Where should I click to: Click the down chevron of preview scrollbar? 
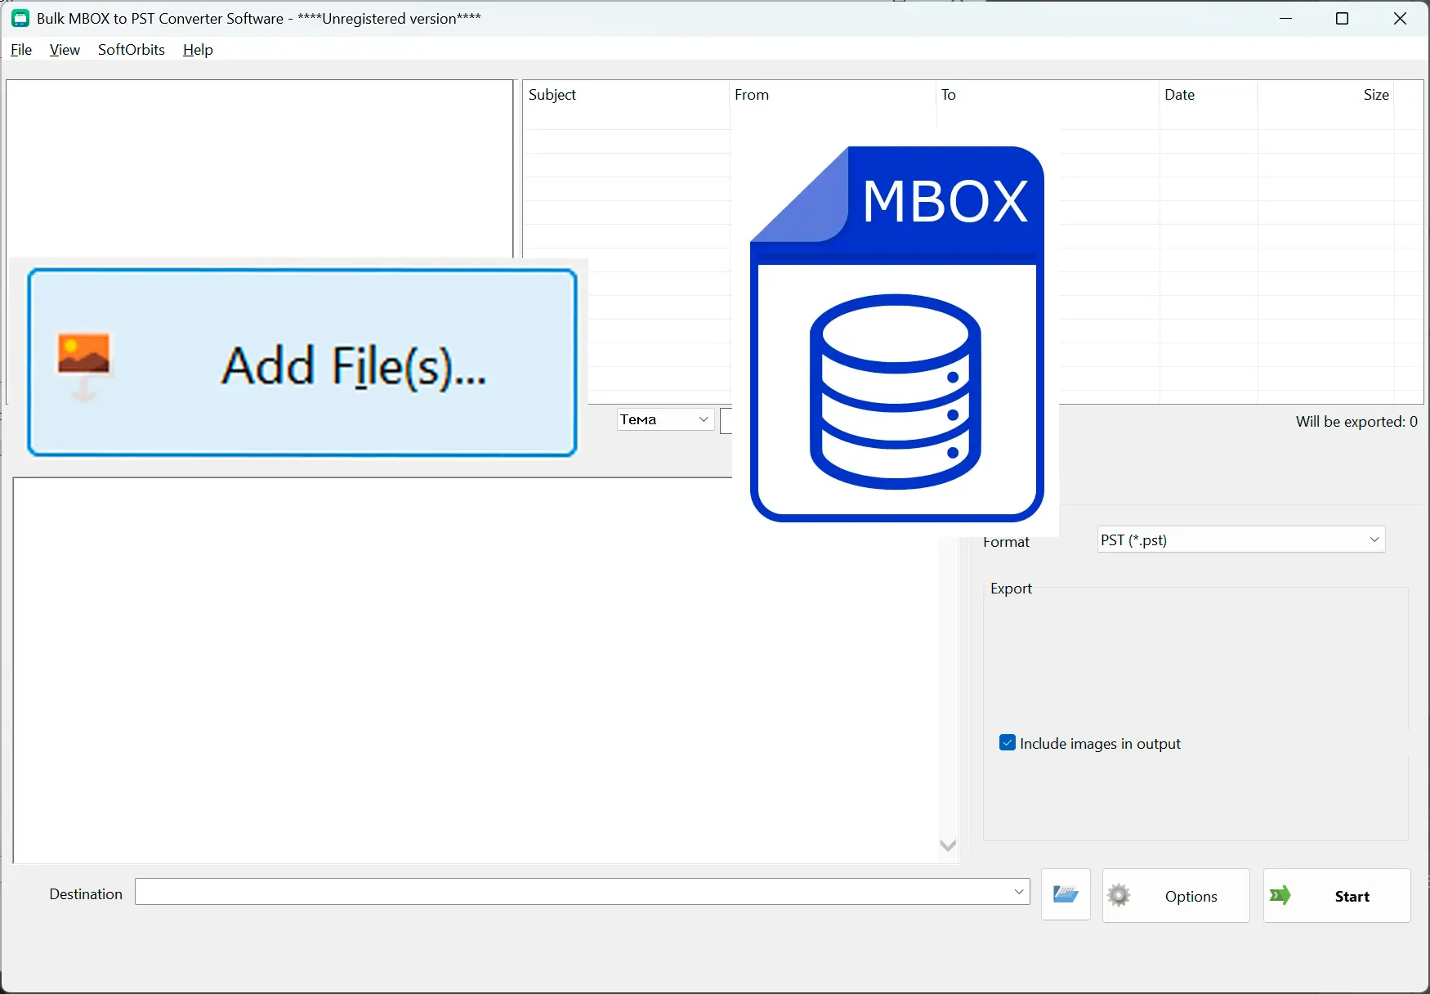[948, 845]
